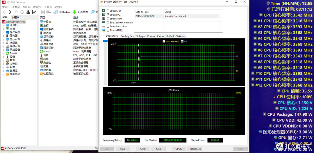
Task: Open the 安全性 icon in the page list
Action: click(x=42, y=63)
